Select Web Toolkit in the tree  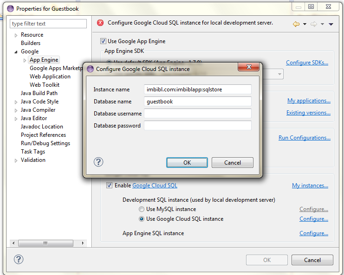click(x=45, y=85)
